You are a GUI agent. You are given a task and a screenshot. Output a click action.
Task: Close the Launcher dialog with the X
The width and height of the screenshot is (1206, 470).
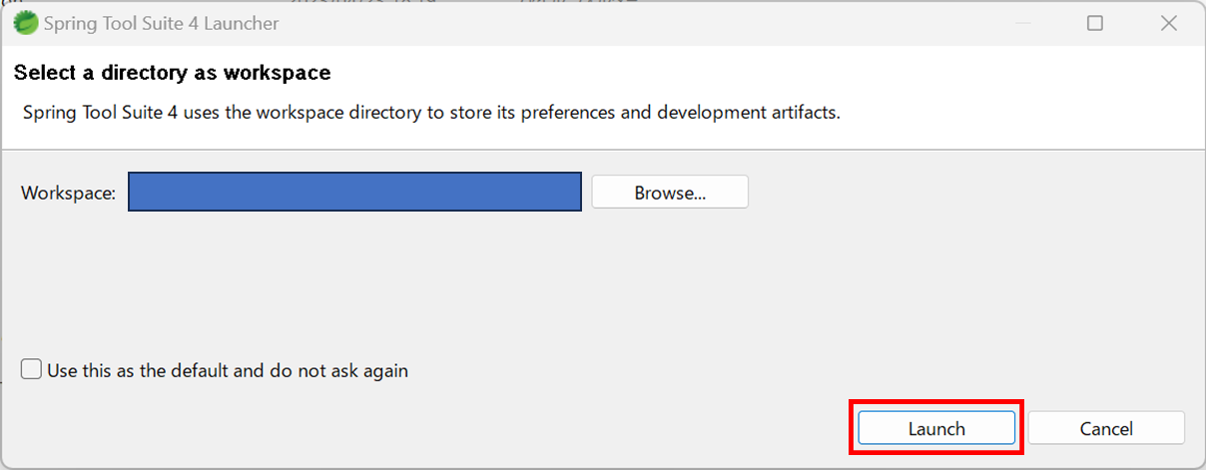(1168, 23)
